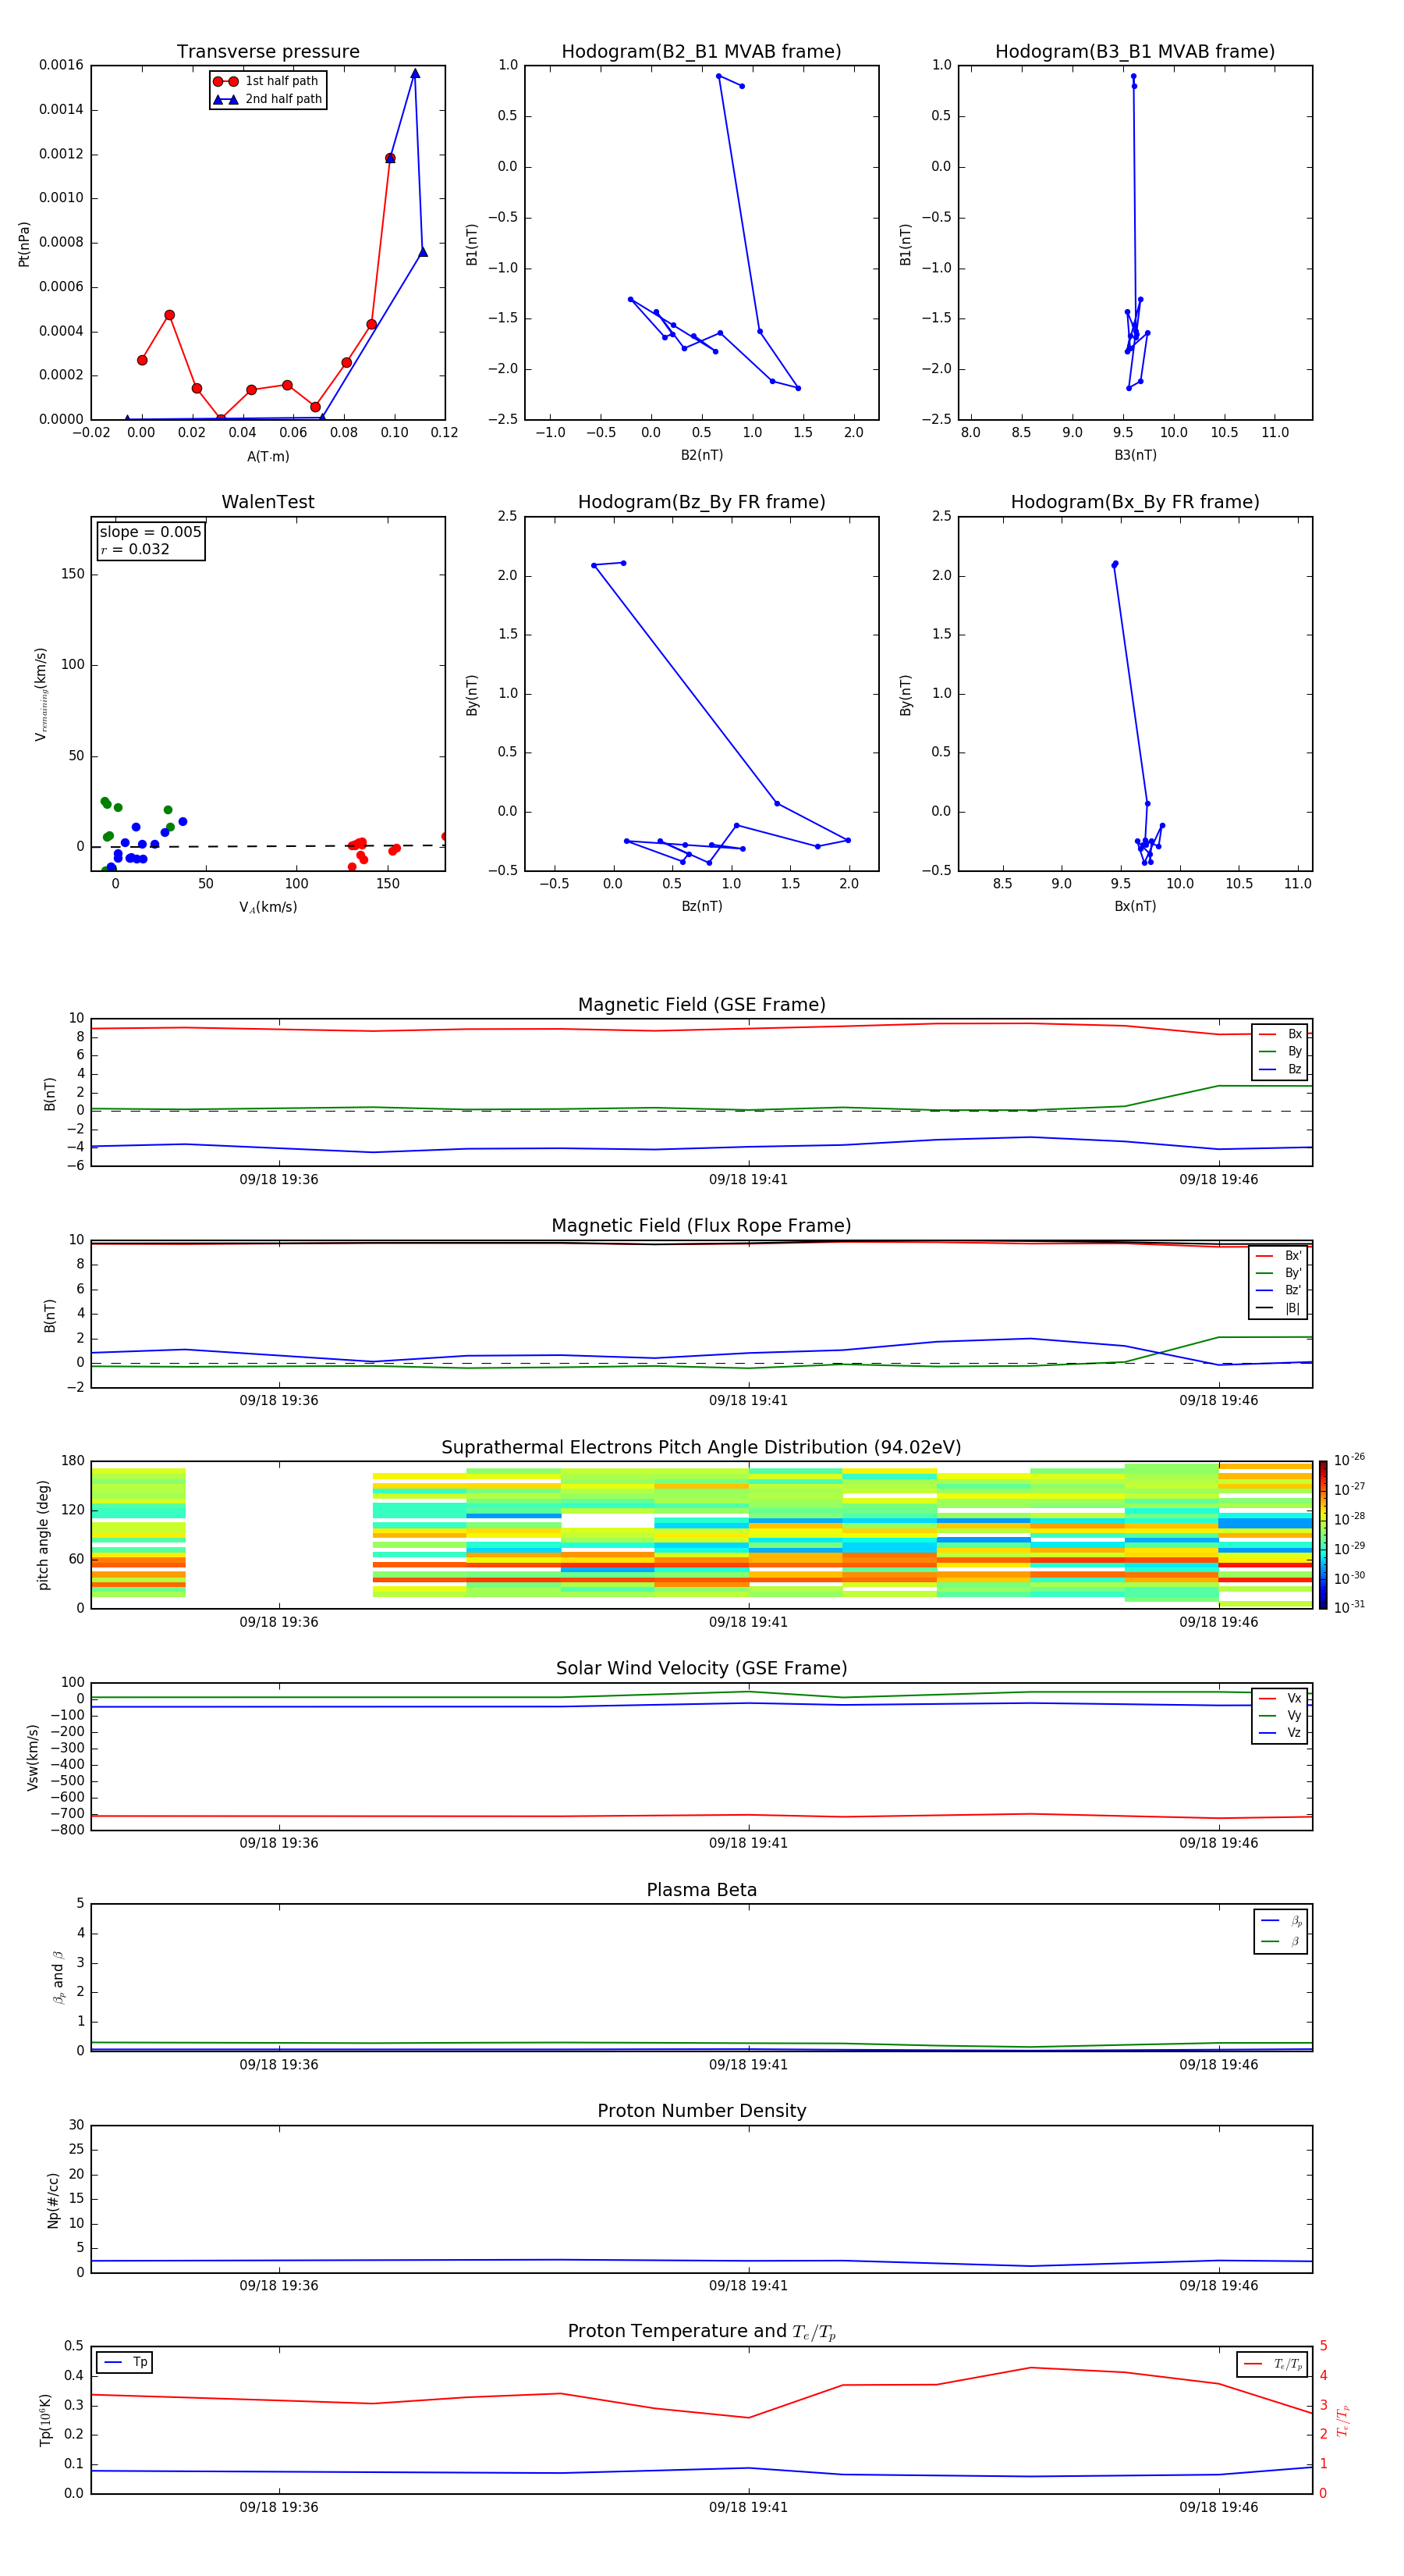Screen dimensions: 1404x2576
Task: Select 'Vy' in solar wind velocity legend
Action: coord(1280,1716)
